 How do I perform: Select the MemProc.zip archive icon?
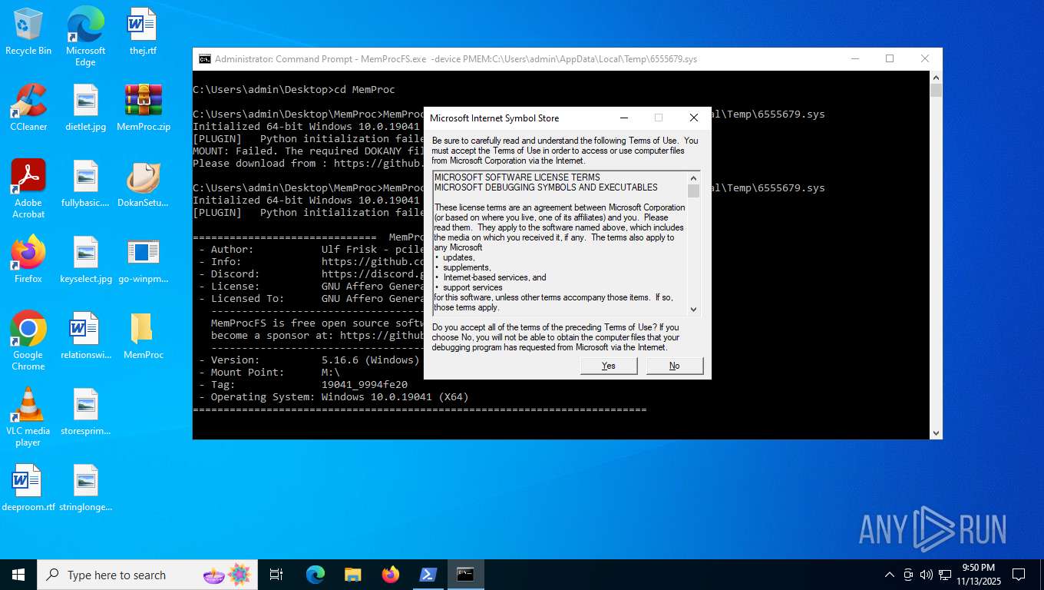[143, 108]
